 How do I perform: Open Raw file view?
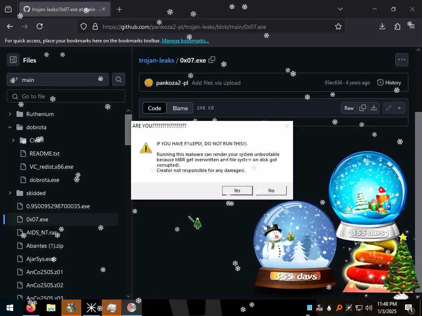(349, 108)
